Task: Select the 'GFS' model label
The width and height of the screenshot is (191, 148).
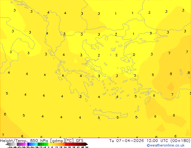Action: pos(80,141)
